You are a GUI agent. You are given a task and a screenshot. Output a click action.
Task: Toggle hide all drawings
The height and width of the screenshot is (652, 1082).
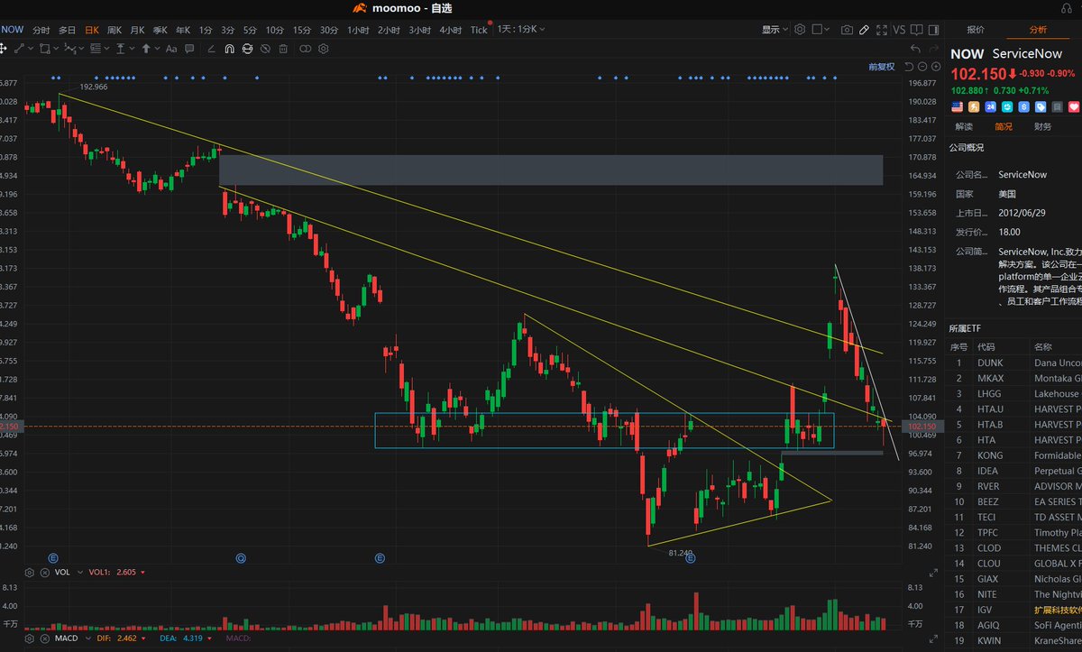pos(265,47)
